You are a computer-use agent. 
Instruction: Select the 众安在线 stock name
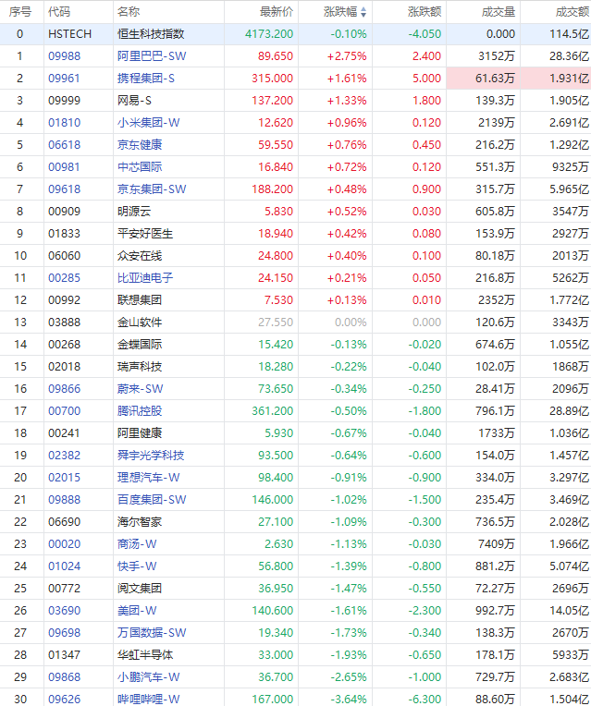(140, 255)
